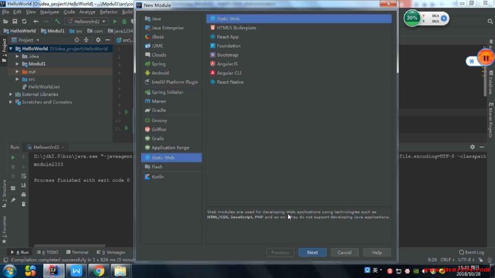Viewport: 495px width, 278px height.
Task: Open the Refactor menu
Action: (x=109, y=12)
